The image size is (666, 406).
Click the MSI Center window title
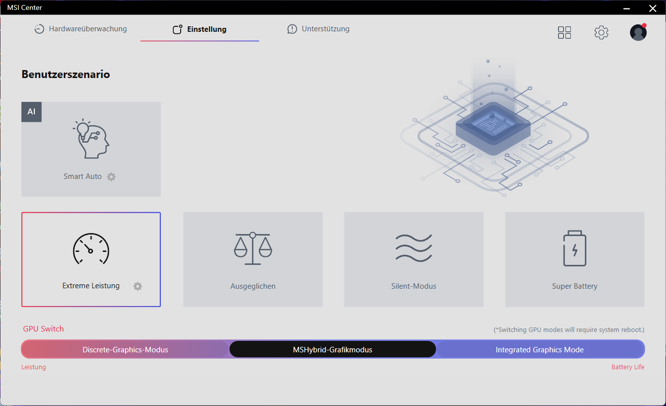point(24,7)
